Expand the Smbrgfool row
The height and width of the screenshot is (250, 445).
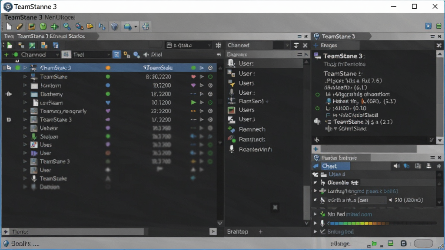coord(315,232)
